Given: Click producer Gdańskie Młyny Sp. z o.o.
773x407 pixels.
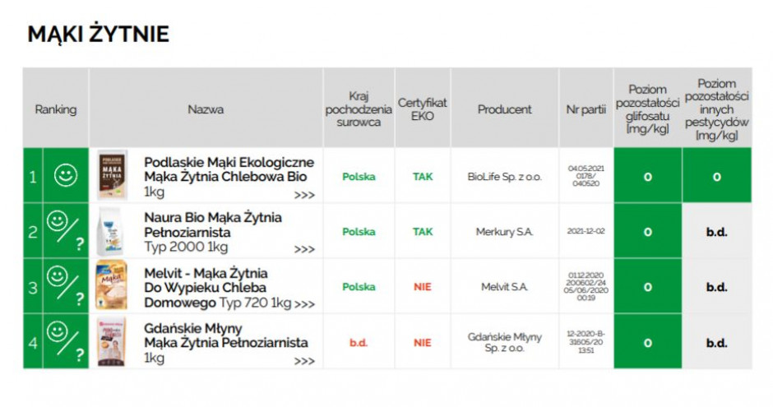Looking at the screenshot, I should tap(504, 342).
